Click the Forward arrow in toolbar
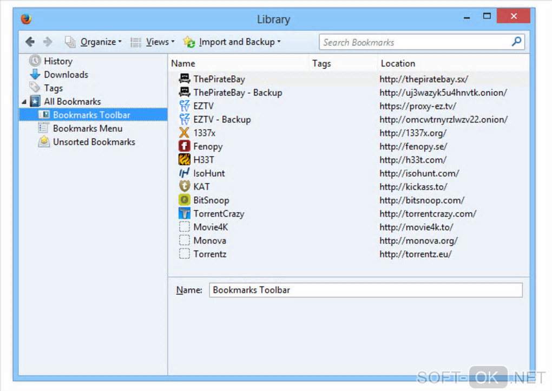552x391 pixels. (48, 42)
